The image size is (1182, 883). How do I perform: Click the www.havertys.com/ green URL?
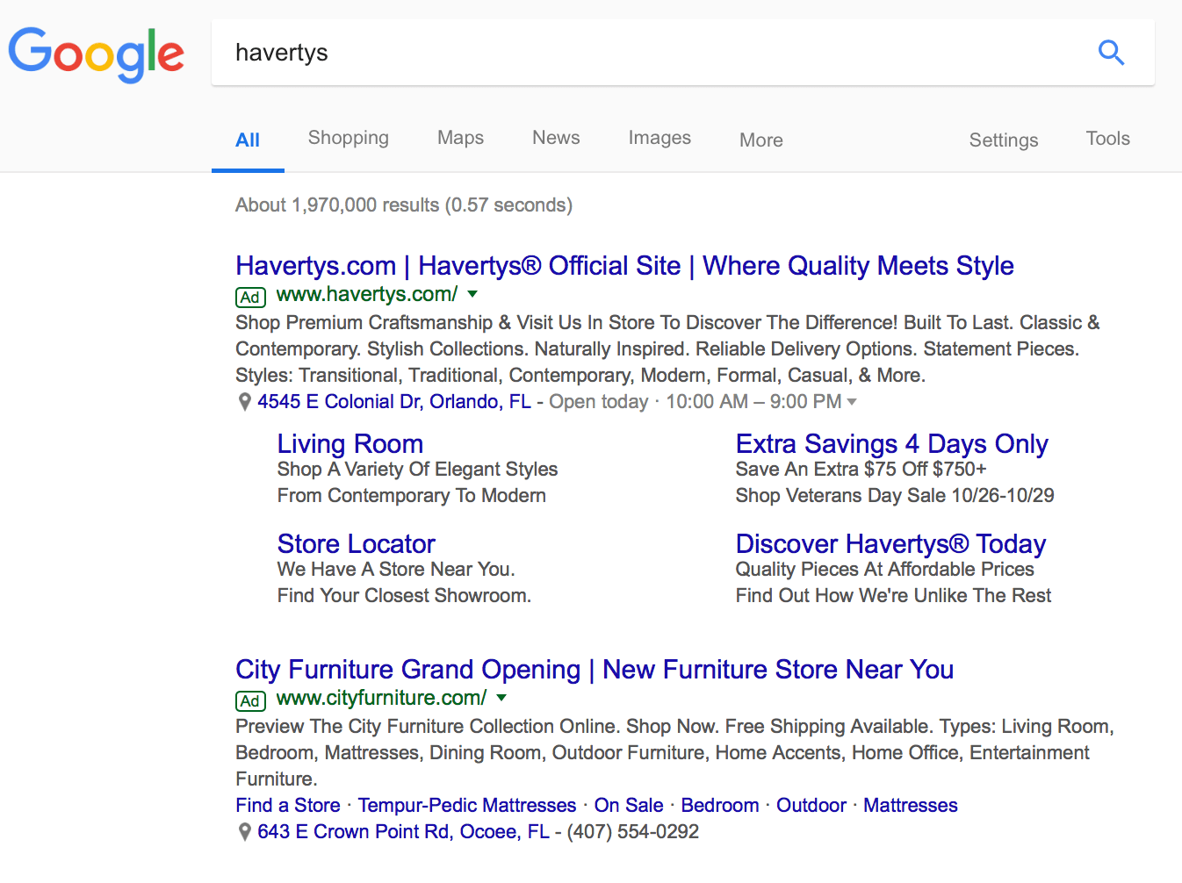coord(367,294)
